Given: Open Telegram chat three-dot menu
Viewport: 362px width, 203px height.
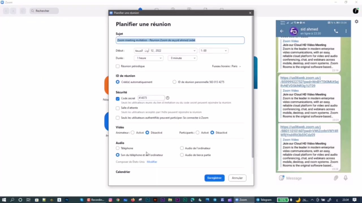Looking at the screenshot, I should (x=346, y=31).
